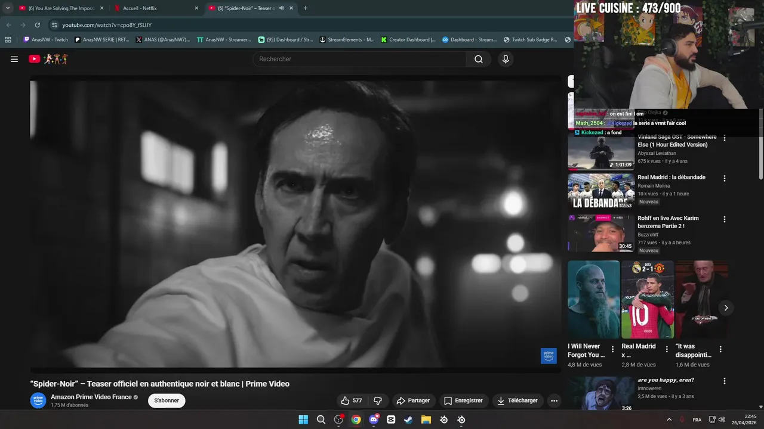Screen dimensions: 764x429
Task: Save the video with Enregistrer
Action: point(463,400)
